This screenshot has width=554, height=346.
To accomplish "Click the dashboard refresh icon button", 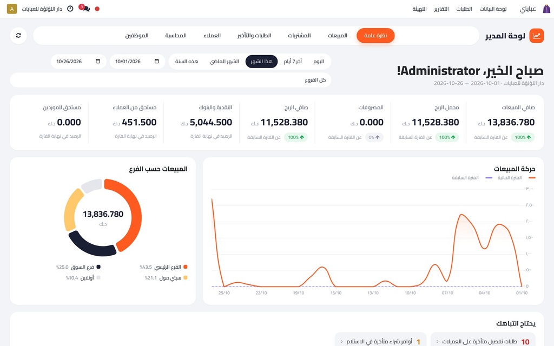I will [18, 36].
